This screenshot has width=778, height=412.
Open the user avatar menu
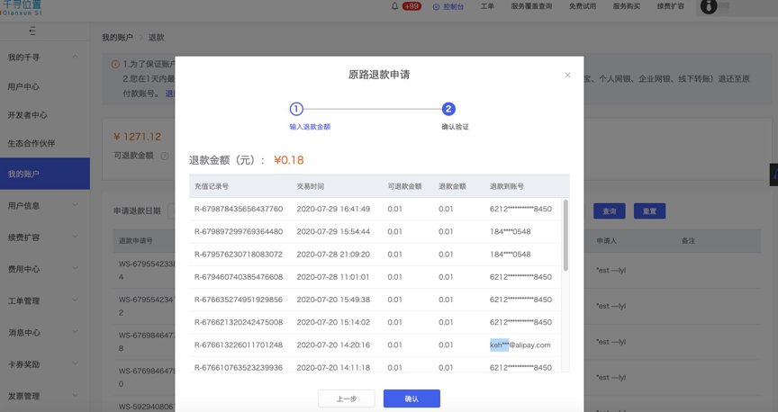pyautogui.click(x=709, y=6)
